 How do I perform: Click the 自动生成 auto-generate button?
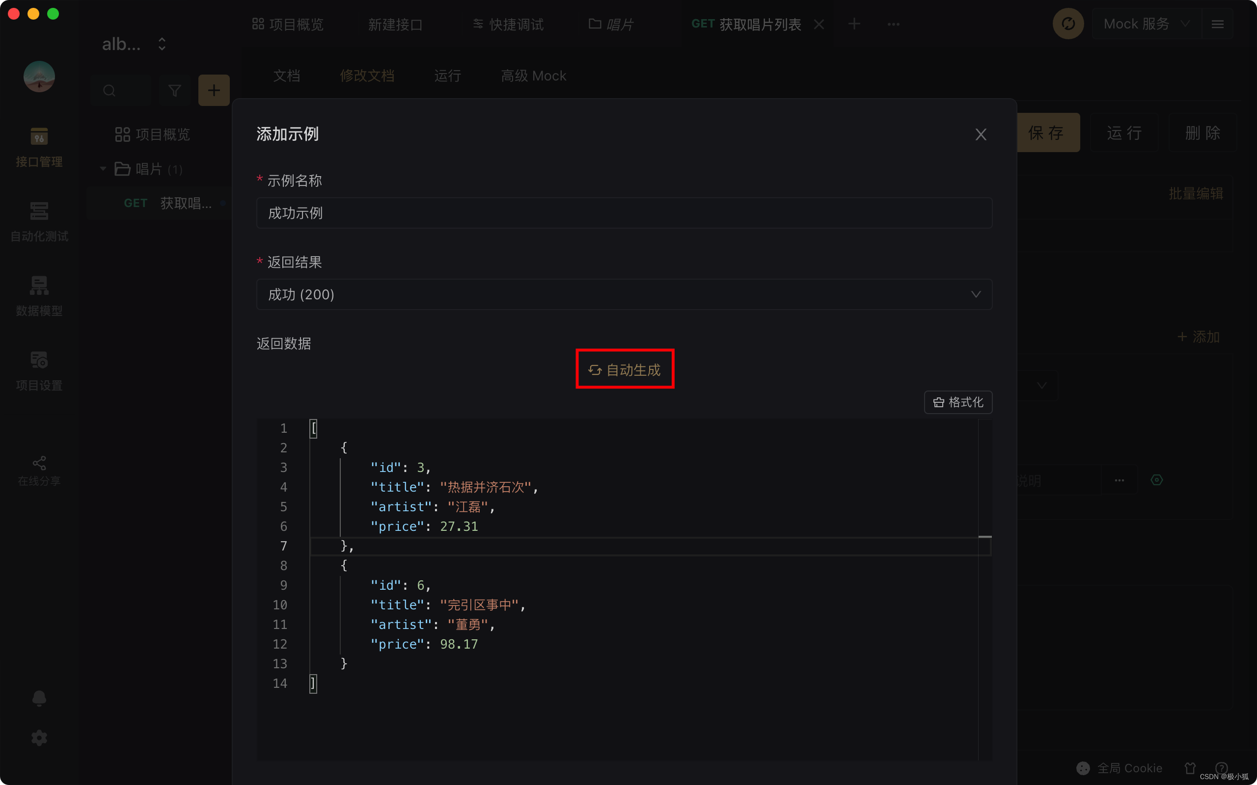[x=625, y=369]
